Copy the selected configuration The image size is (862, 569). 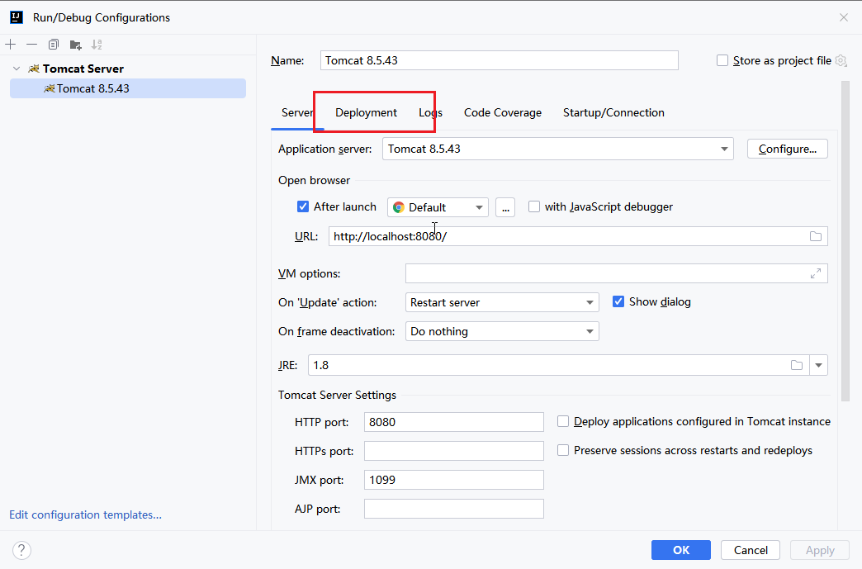pyautogui.click(x=54, y=45)
